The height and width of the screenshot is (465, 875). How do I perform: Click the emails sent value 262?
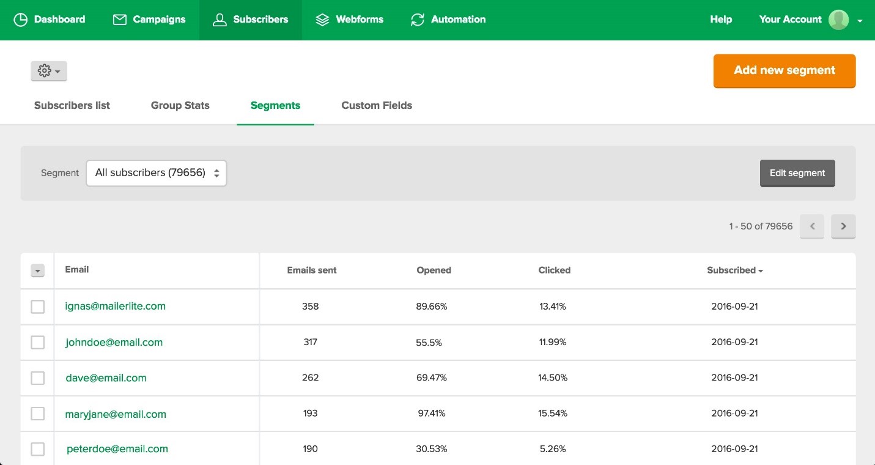(x=311, y=378)
